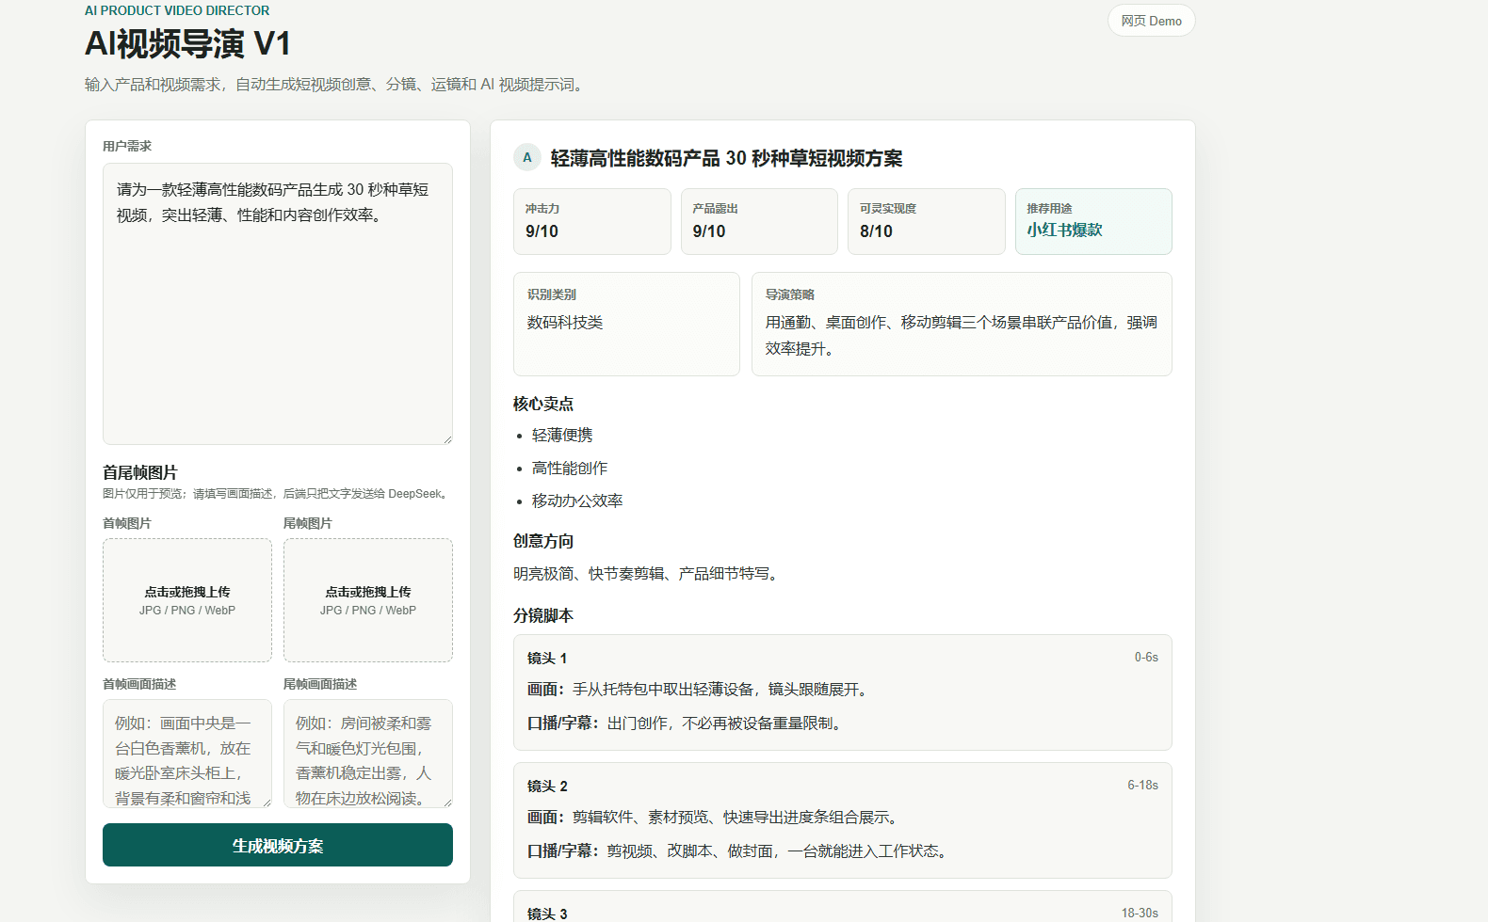This screenshot has height=922, width=1488.
Task: Click the 6-18s timestamp label
Action: [1142, 786]
